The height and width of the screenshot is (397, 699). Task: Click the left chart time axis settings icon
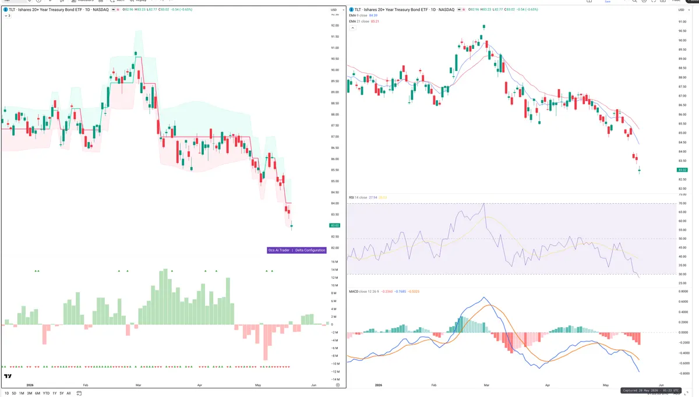coord(338,385)
